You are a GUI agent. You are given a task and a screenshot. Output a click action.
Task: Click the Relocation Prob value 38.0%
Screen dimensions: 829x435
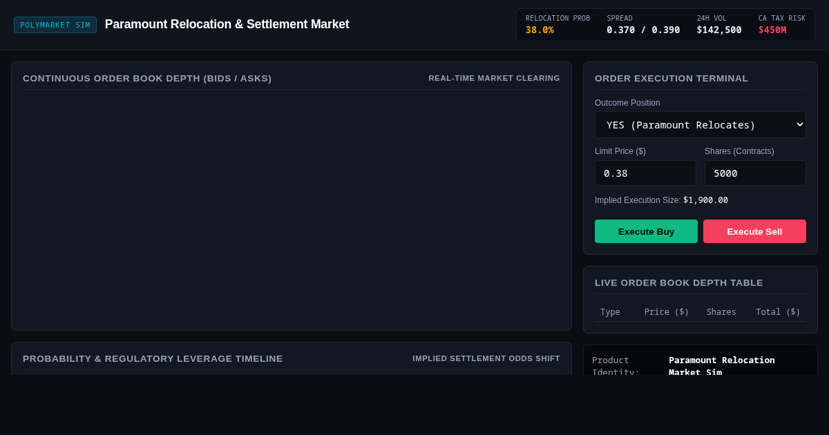[x=540, y=30]
